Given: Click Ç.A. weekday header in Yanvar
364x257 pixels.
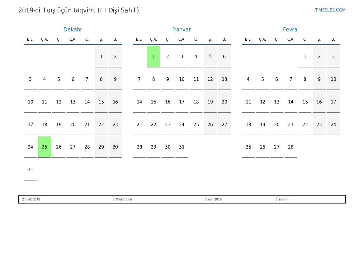Looking at the screenshot, I should 154,40.
